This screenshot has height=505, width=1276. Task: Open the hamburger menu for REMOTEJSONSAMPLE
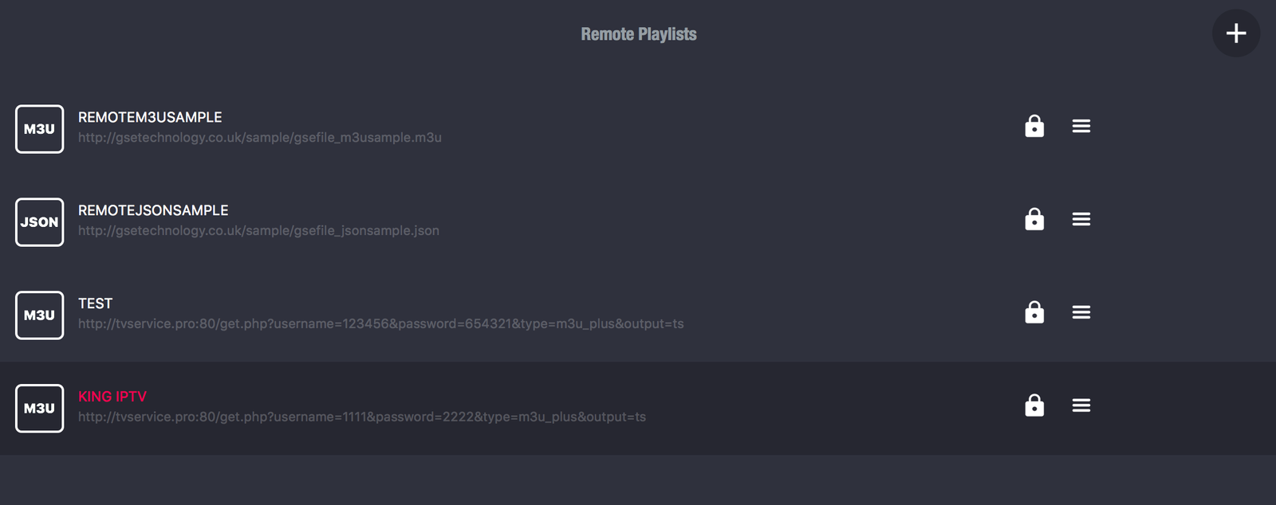(1081, 219)
